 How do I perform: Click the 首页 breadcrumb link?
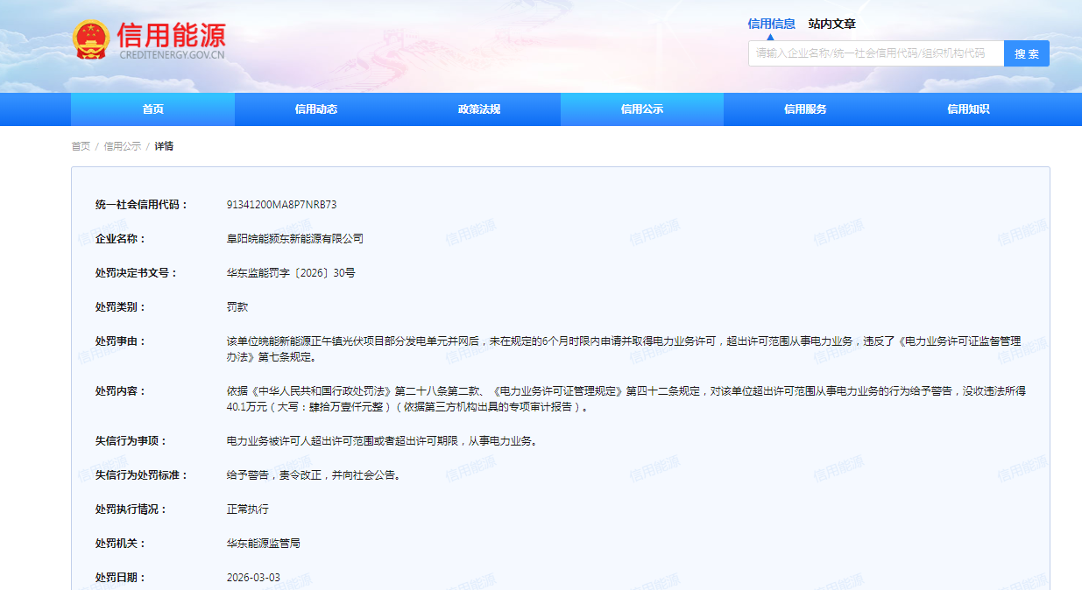pos(81,146)
